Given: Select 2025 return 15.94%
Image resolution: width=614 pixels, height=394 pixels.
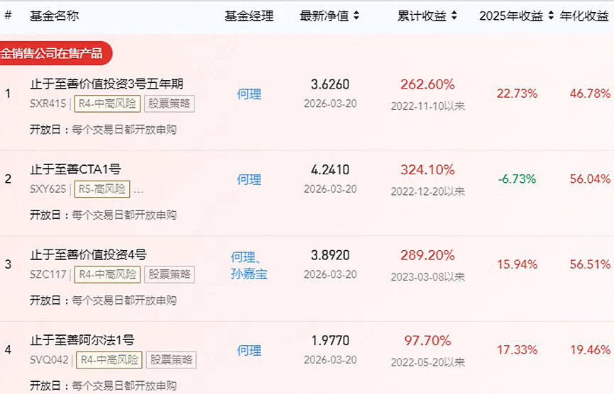Looking at the screenshot, I should 517,264.
